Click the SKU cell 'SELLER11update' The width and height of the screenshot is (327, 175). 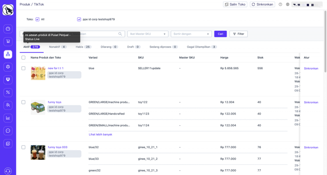[x=149, y=68]
